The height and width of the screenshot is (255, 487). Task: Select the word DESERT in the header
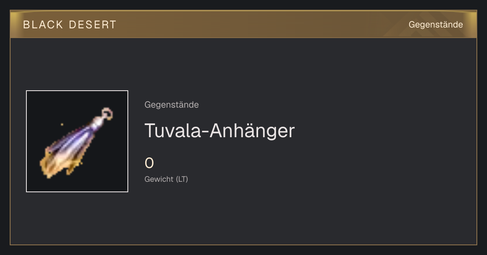[x=93, y=25]
